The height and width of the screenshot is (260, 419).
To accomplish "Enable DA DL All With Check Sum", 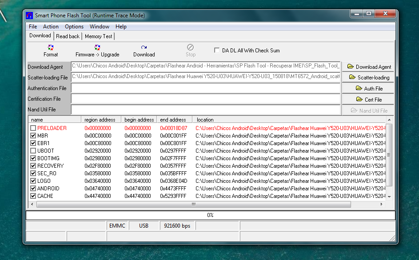I will click(217, 50).
